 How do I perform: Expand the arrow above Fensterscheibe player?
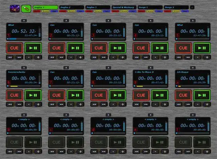[x=24, y=68]
